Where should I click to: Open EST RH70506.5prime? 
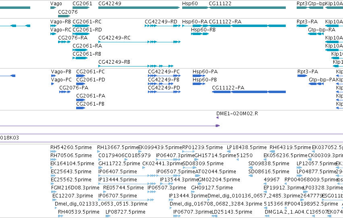pos(71,156)
